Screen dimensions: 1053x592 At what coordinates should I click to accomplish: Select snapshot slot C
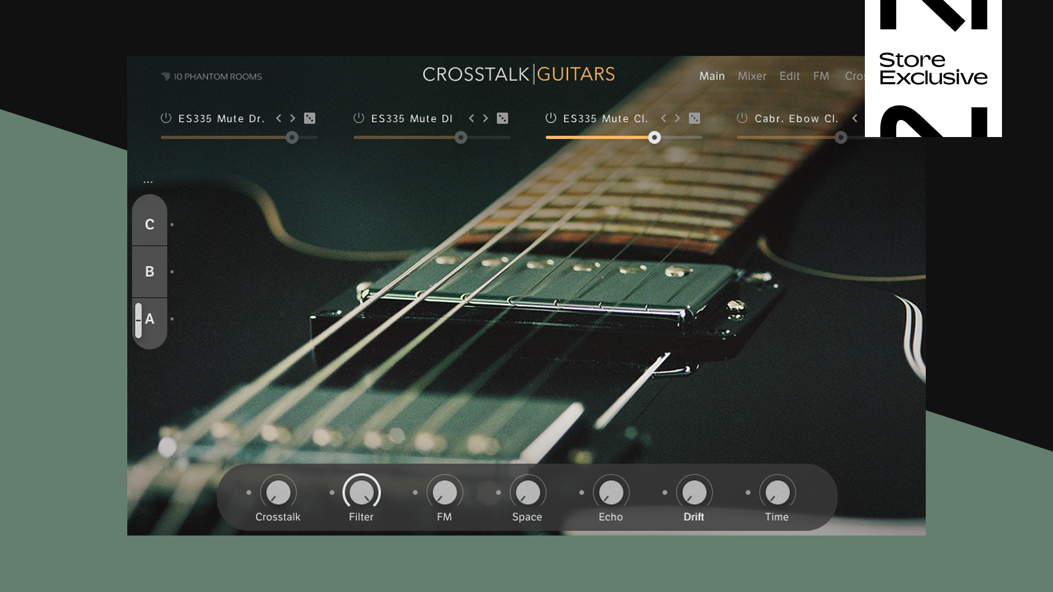[x=149, y=224]
